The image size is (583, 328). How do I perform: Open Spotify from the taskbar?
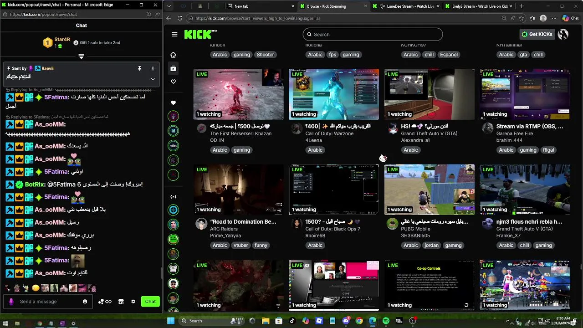click(x=386, y=321)
